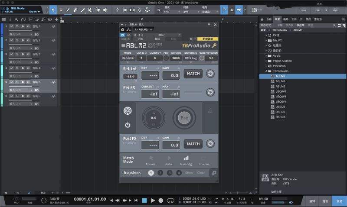Image resolution: width=347 pixels, height=207 pixels.
Task: Expand the PreSonus folder in browser
Action: pos(265,66)
